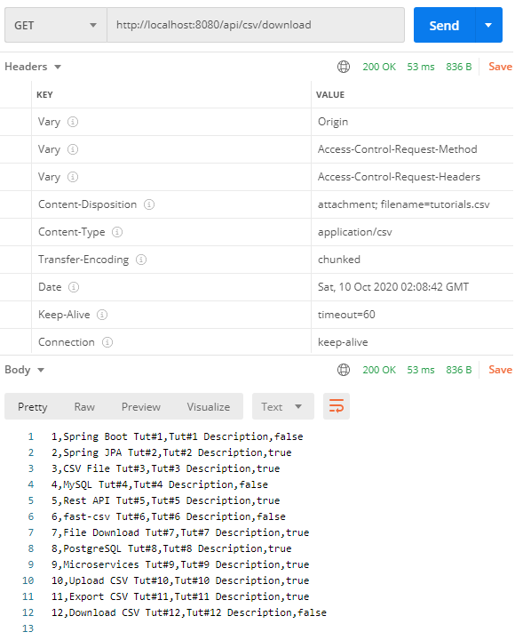Click the 200 OK status in Body bar

tap(379, 370)
